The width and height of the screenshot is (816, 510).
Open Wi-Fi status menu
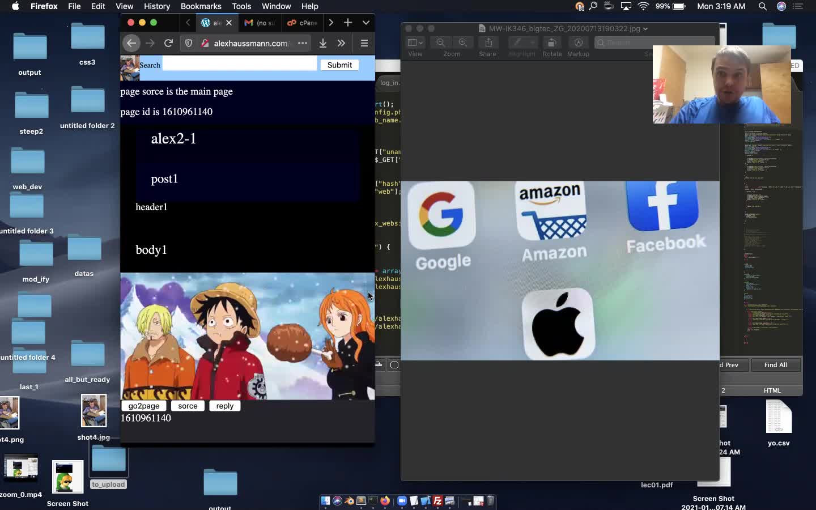click(643, 6)
